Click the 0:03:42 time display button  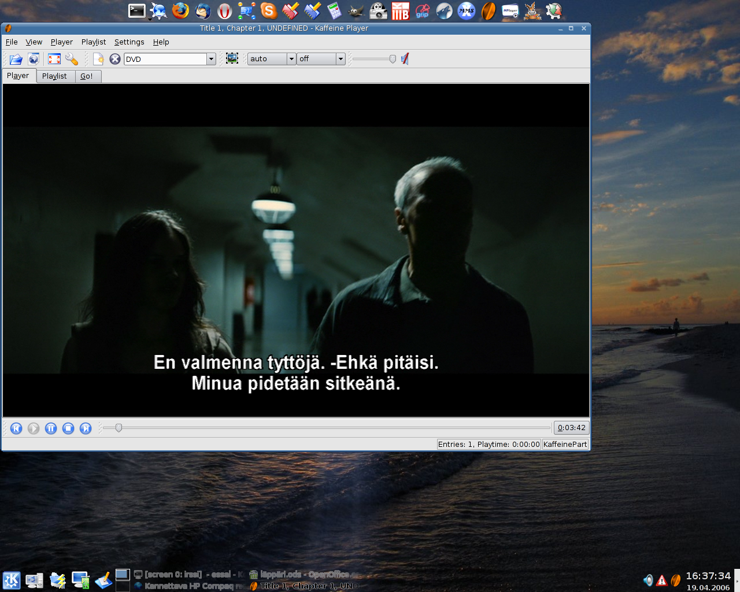(x=571, y=428)
